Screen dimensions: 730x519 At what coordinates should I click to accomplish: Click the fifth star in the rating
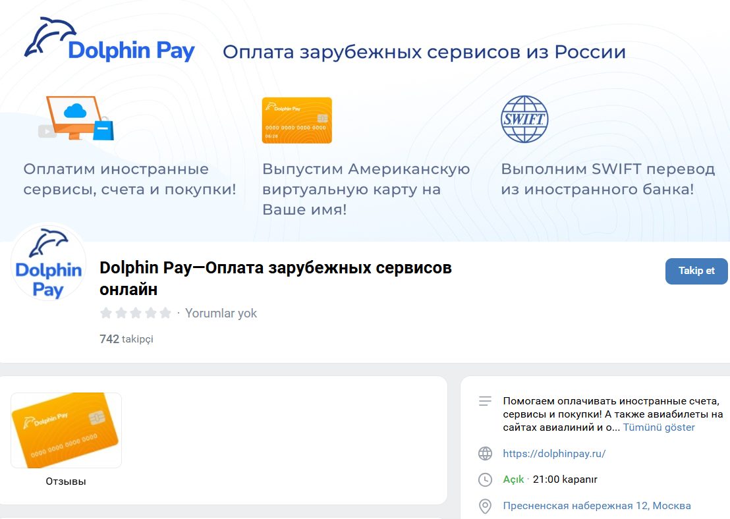click(x=165, y=314)
